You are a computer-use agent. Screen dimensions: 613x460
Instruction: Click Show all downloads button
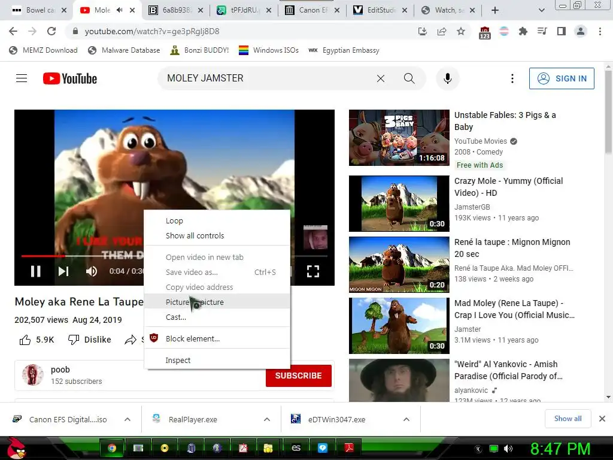[x=568, y=419]
